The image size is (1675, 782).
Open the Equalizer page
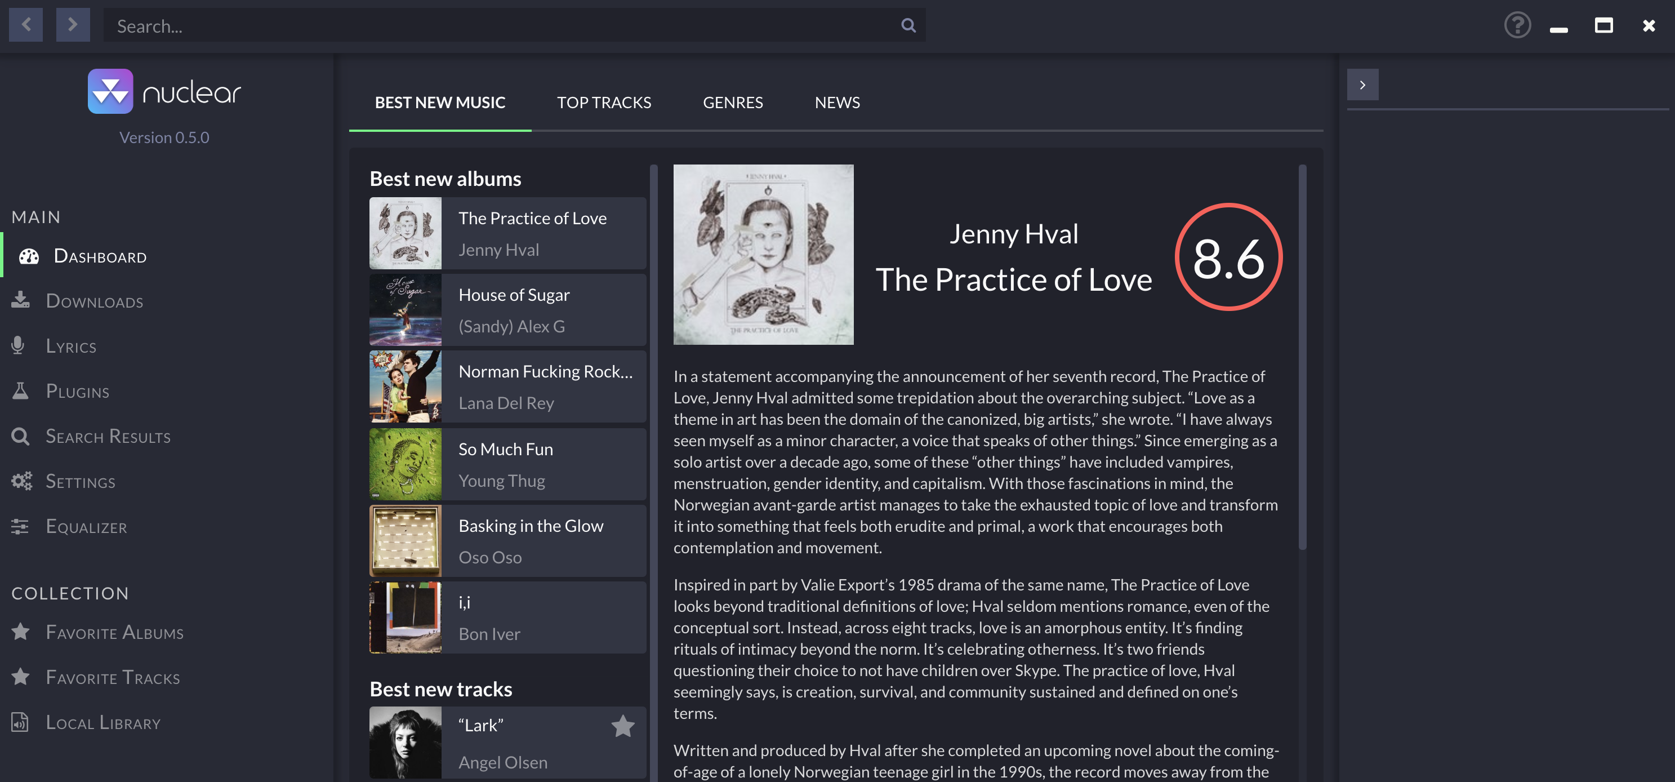click(86, 526)
